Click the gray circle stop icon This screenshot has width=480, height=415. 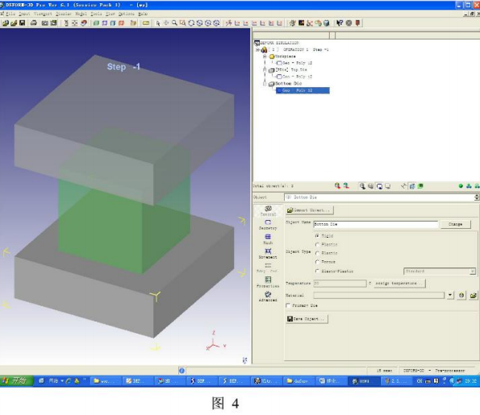coord(349,23)
